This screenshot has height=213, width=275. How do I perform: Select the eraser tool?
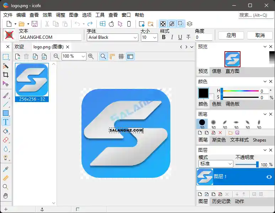pos(6,140)
